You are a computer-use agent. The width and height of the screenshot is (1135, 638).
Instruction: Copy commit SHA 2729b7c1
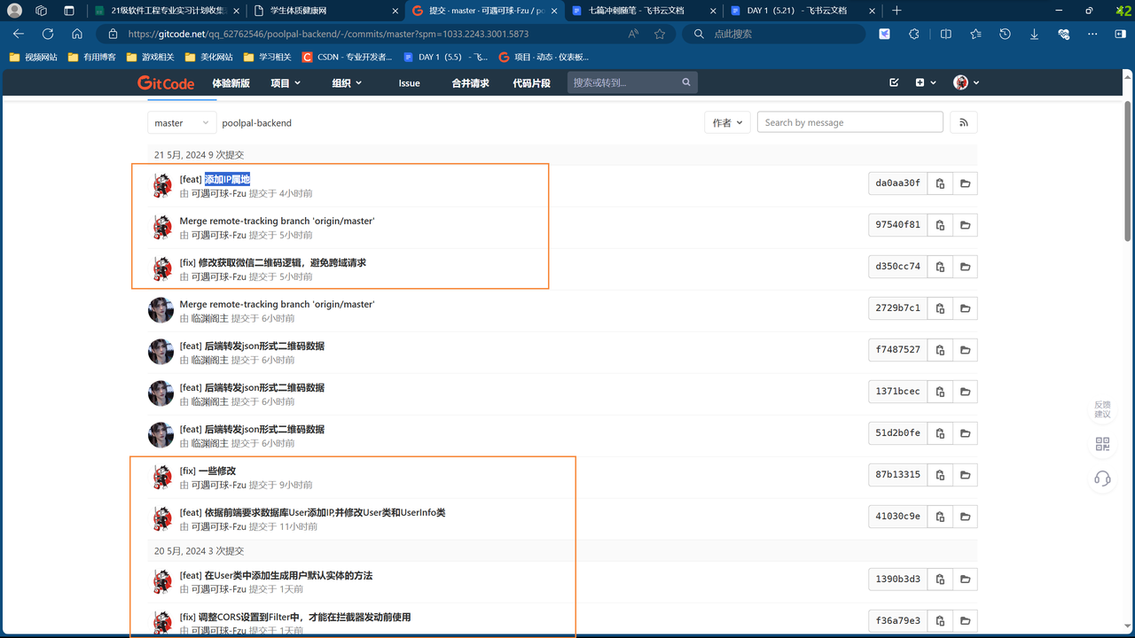[x=940, y=308]
